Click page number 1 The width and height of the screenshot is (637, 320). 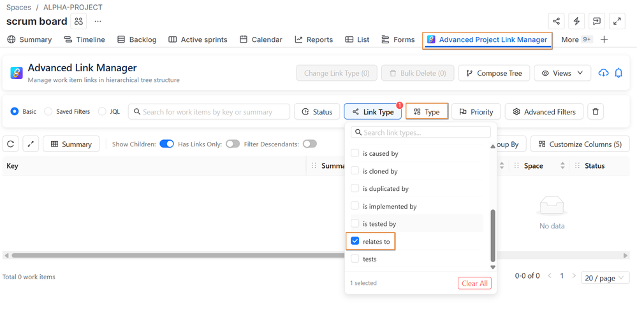pos(562,276)
